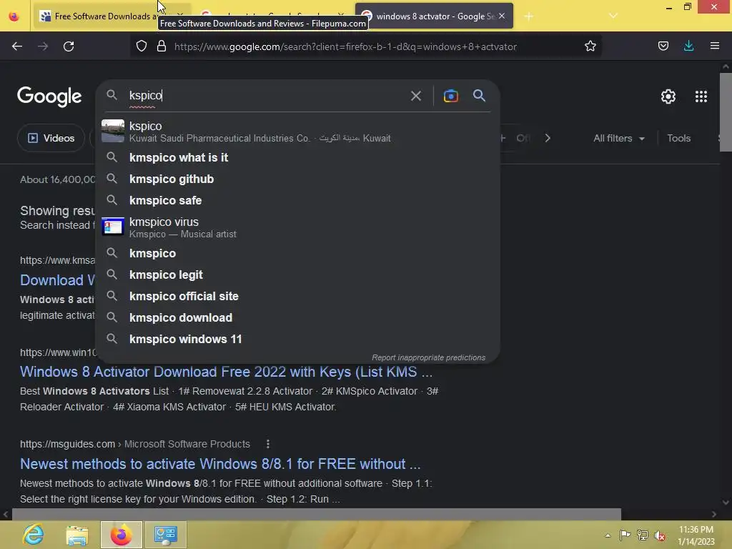Close the windows 8 actvator tab
This screenshot has height=549, width=732.
502,16
